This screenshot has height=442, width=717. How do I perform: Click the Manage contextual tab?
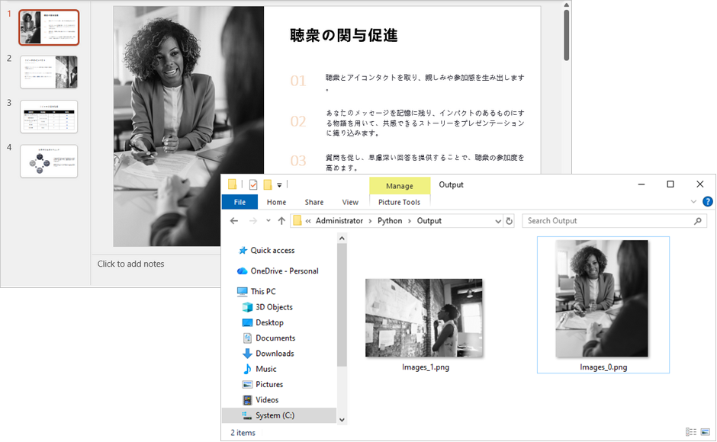click(400, 186)
